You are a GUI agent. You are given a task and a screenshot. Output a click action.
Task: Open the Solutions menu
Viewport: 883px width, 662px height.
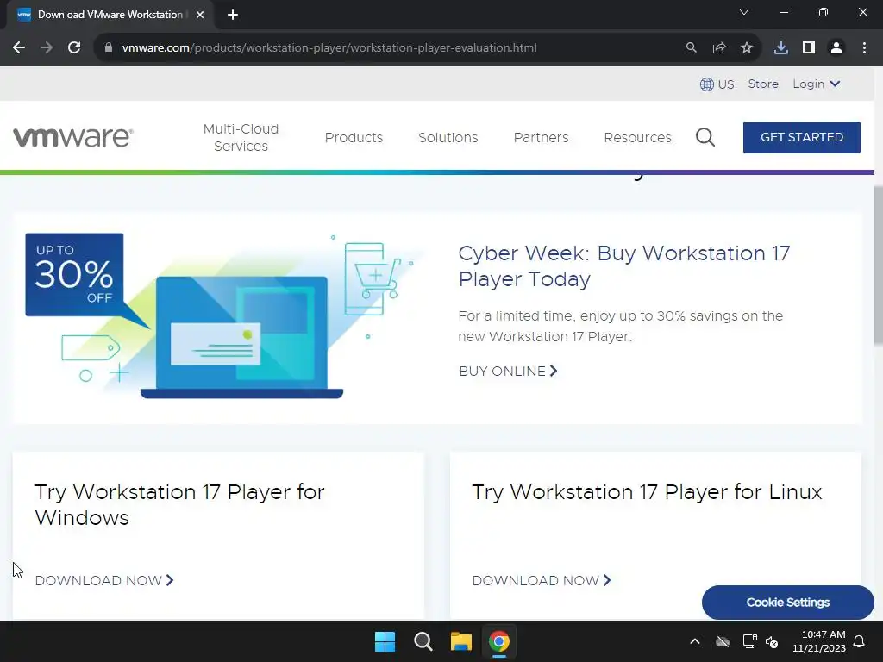tap(448, 137)
